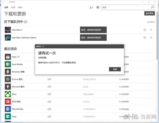This screenshot has width=159, height=123.
Task: Click the 全部暂停 link
Action: (151, 22)
